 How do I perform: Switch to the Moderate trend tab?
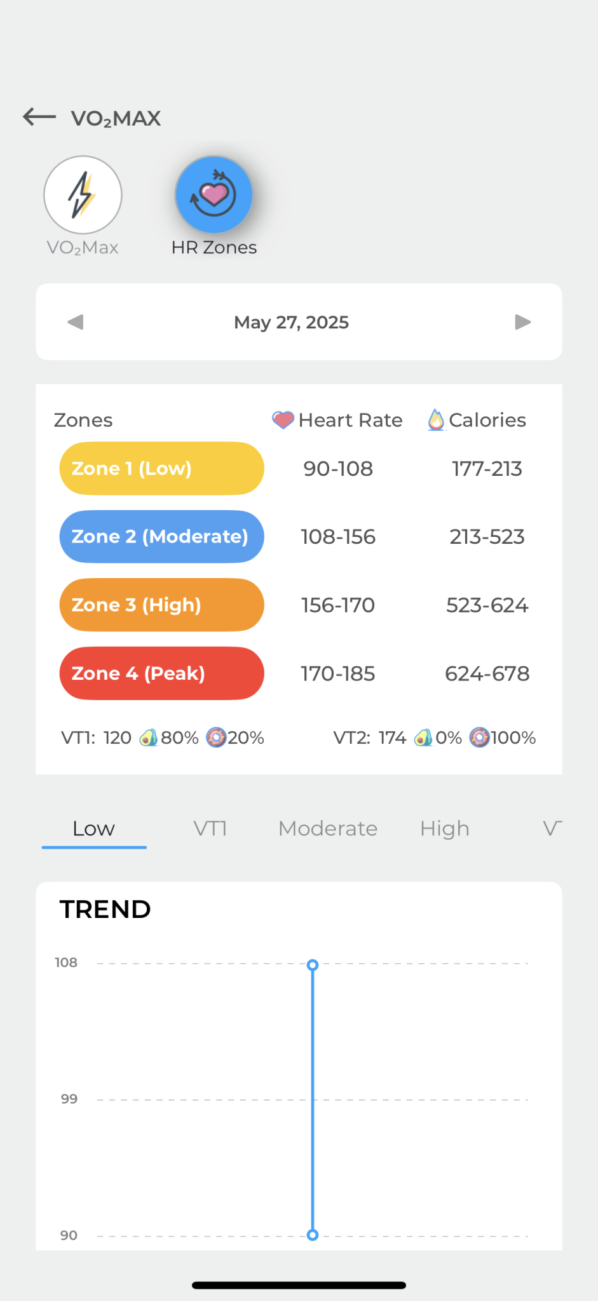pos(328,828)
